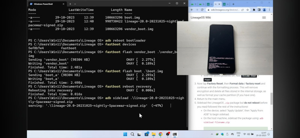This screenshot has height=138, width=300.
Task: Open the Chrome three-dot menu
Action: pyautogui.click(x=269, y=10)
